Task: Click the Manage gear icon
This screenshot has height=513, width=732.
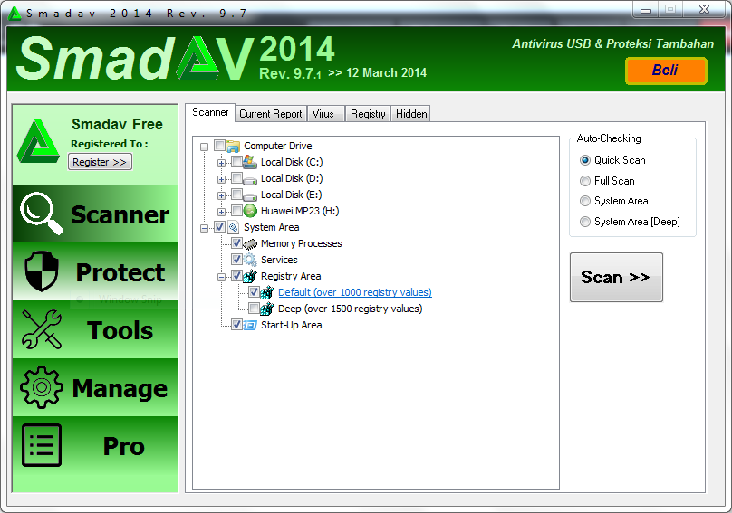Action: pyautogui.click(x=42, y=387)
